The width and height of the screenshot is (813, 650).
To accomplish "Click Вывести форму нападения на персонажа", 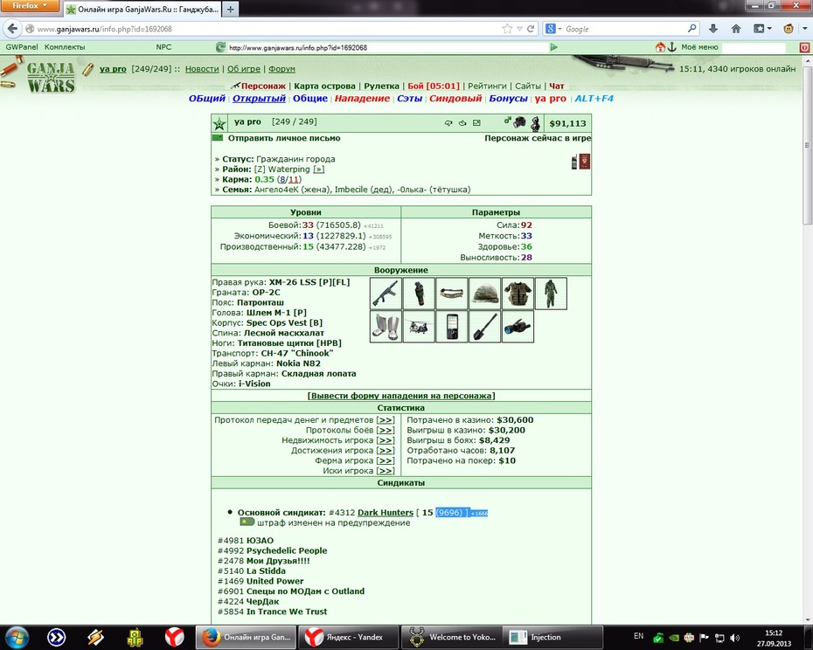I will pos(401,396).
